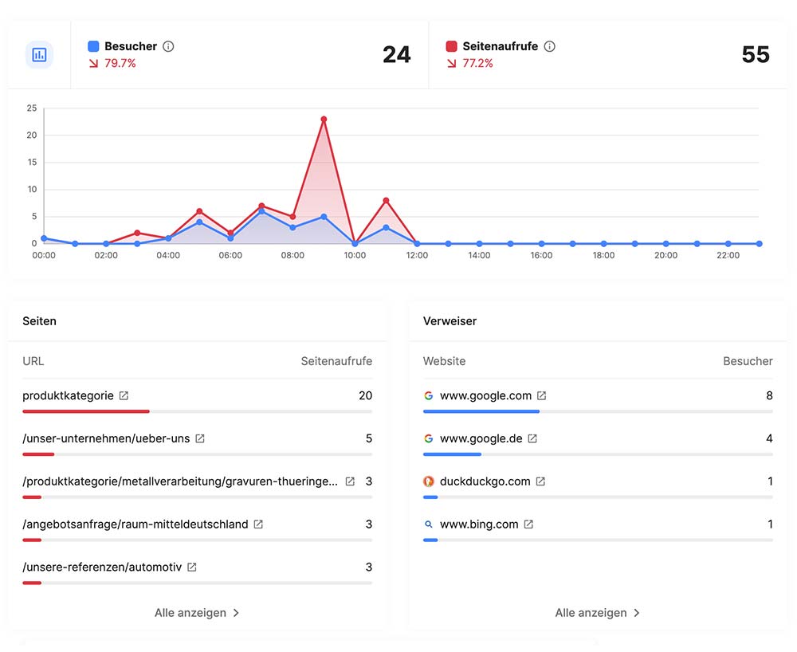Screen dimensions: 797x652
Task: Click the info icon next to Seitenaufrufe
Action: [550, 46]
